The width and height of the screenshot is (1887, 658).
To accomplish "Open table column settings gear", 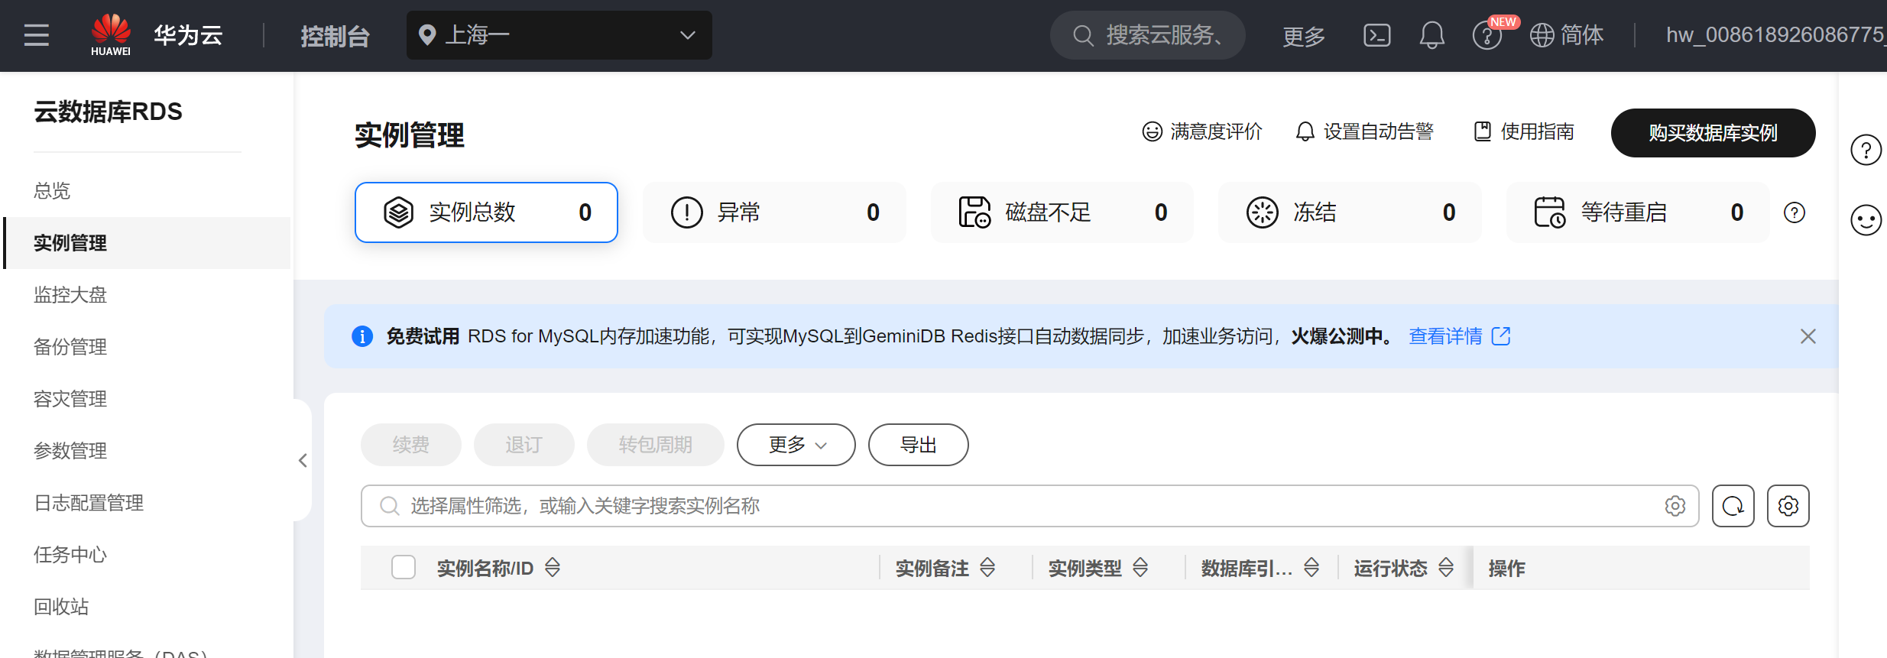I will tap(1788, 506).
